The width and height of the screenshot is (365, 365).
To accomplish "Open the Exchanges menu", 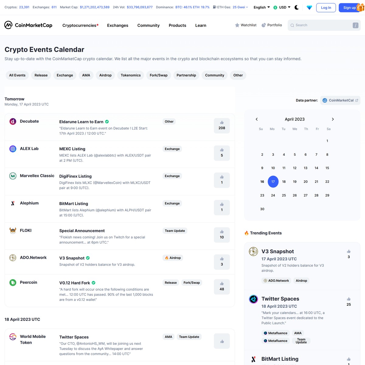I will [x=117, y=26].
